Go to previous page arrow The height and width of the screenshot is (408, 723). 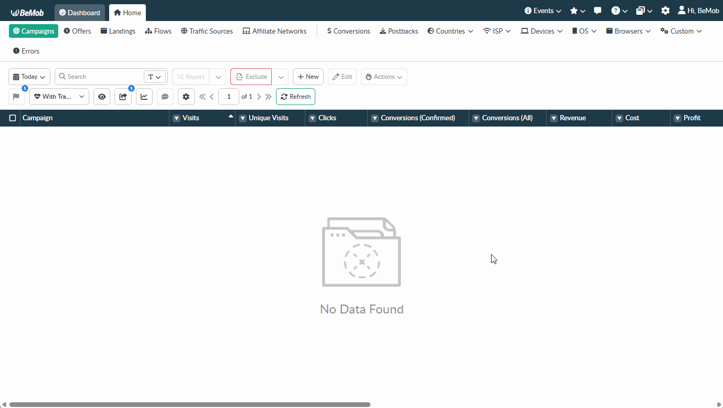(212, 97)
